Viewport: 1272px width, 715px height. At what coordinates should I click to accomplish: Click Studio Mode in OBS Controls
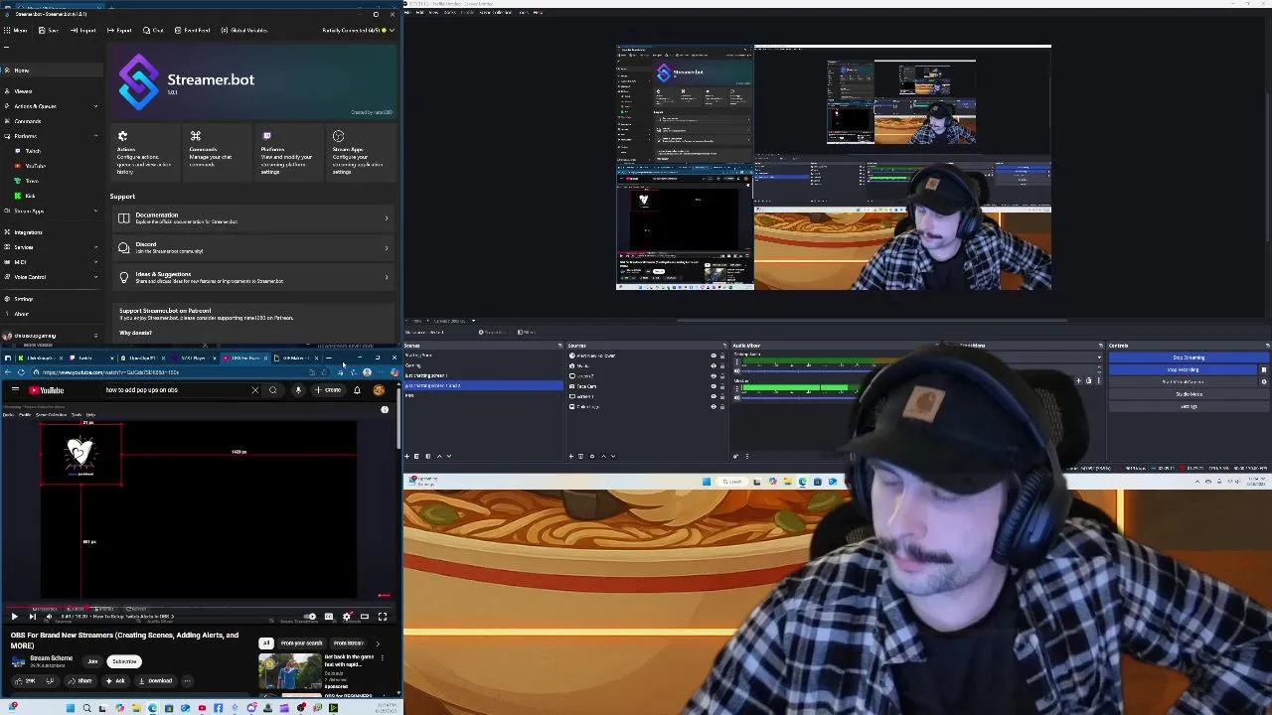pos(1189,394)
